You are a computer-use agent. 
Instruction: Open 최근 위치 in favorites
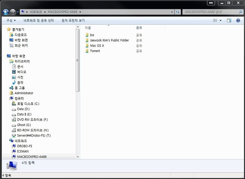[x=21, y=46]
